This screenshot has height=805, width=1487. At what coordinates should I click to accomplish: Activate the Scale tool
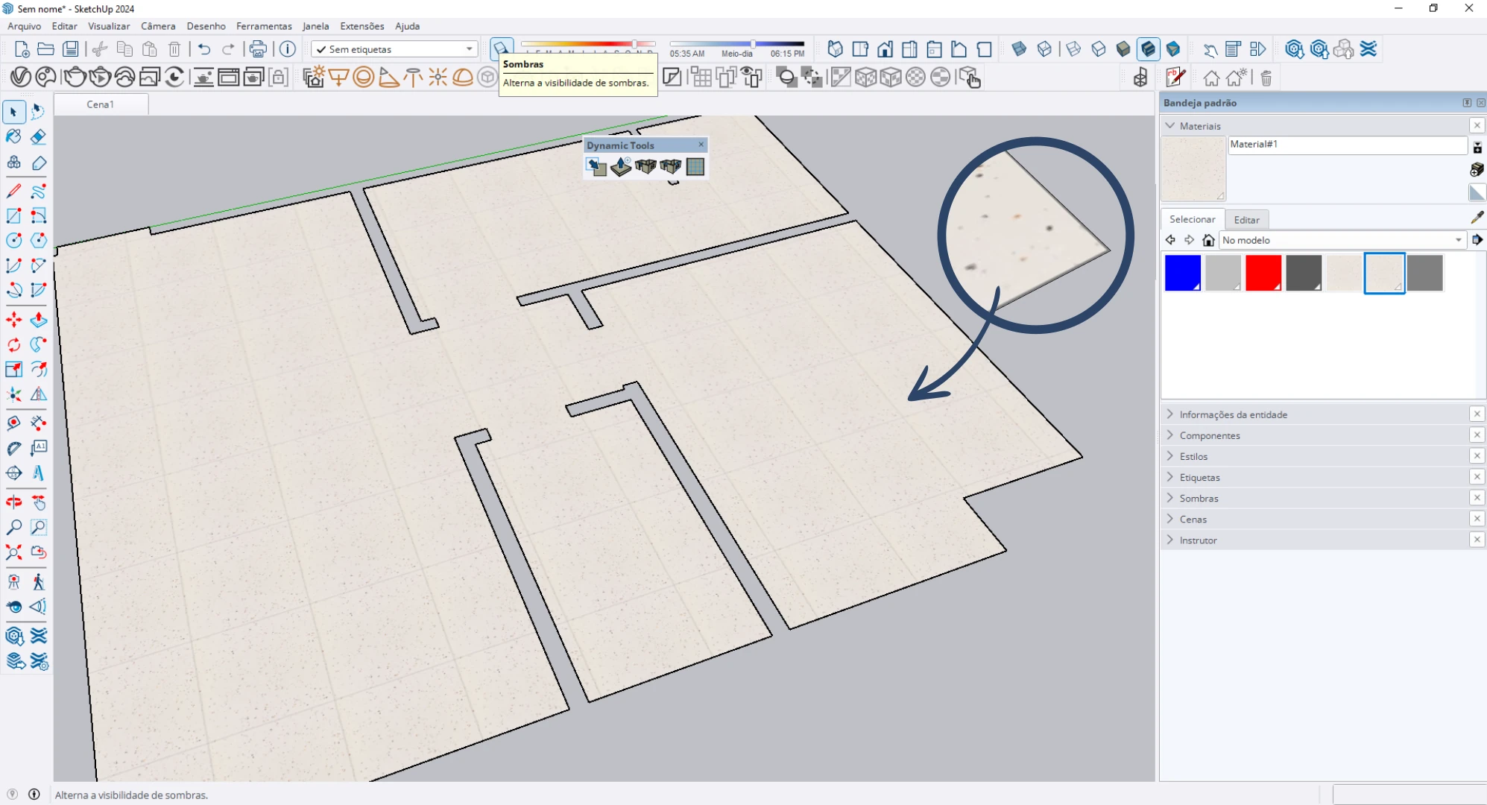point(13,369)
